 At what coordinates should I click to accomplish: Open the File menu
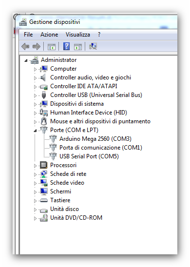28,35
